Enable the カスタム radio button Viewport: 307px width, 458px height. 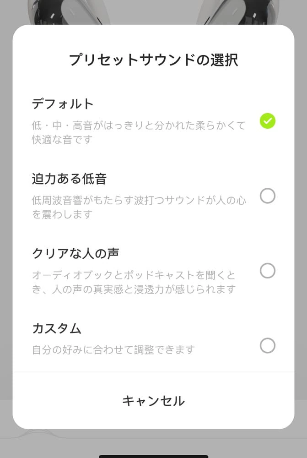click(268, 345)
